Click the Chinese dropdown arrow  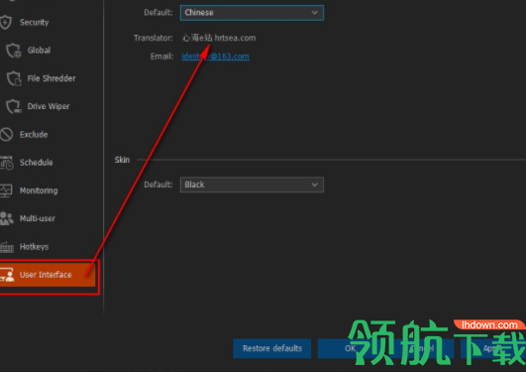click(x=314, y=13)
